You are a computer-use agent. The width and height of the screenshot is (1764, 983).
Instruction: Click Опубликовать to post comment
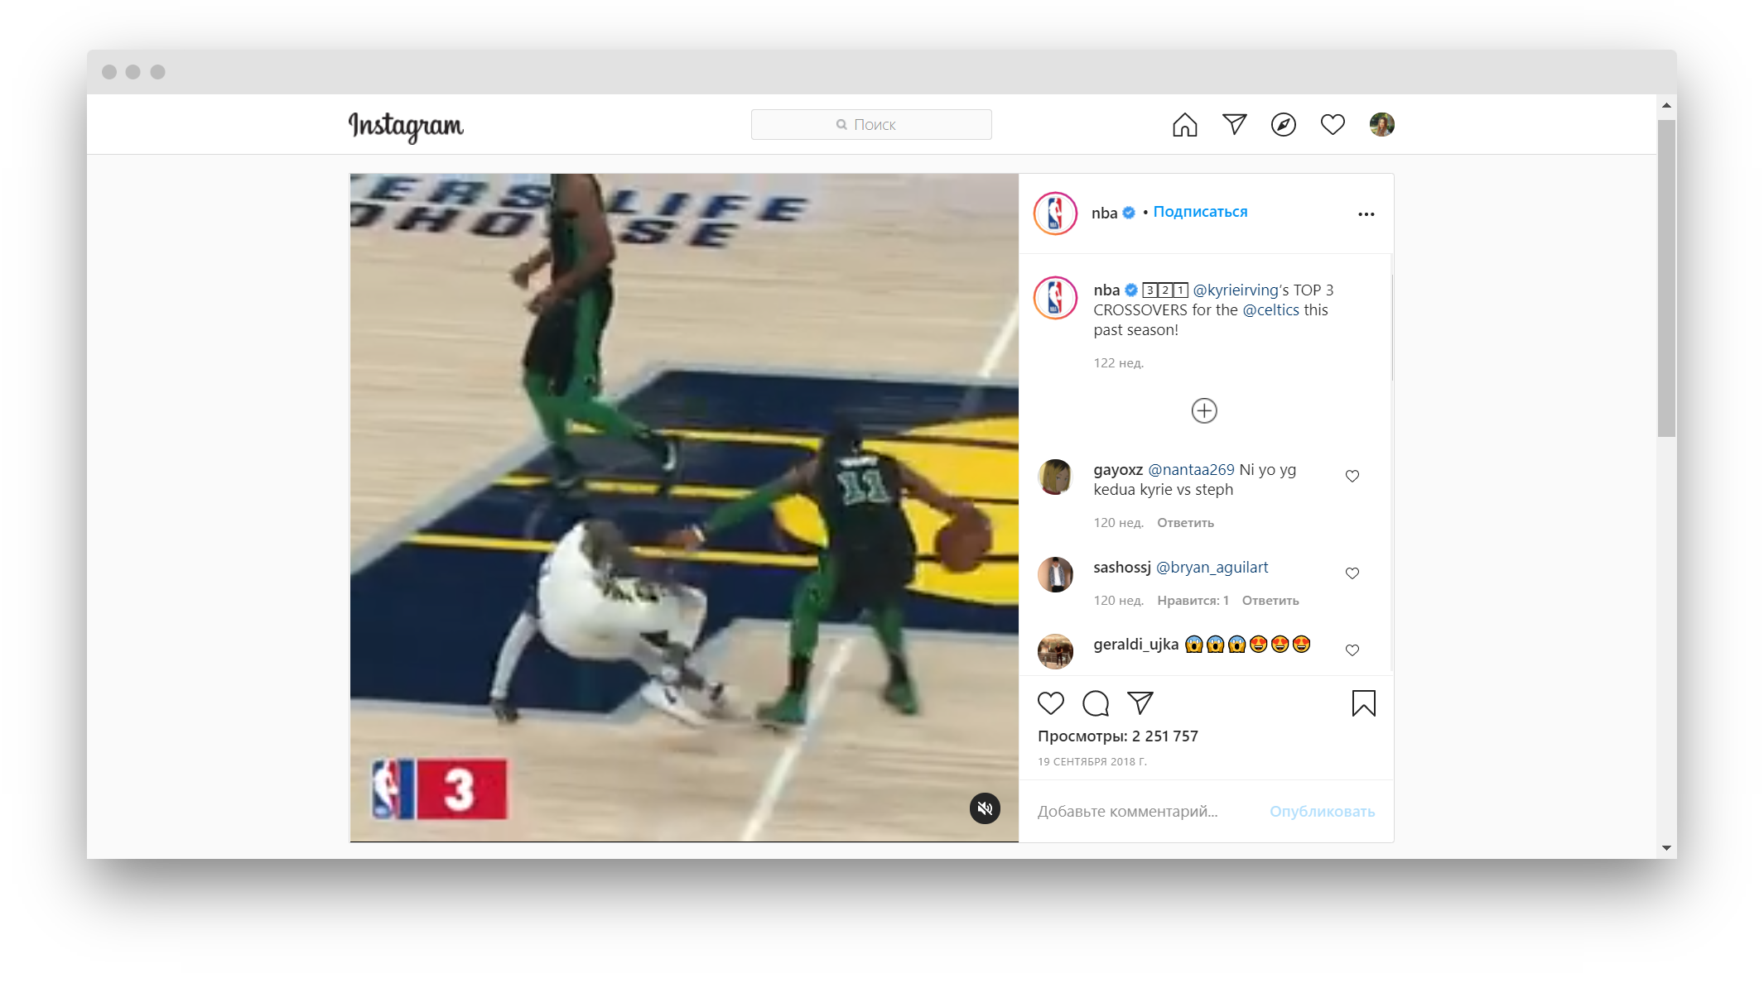1322,812
